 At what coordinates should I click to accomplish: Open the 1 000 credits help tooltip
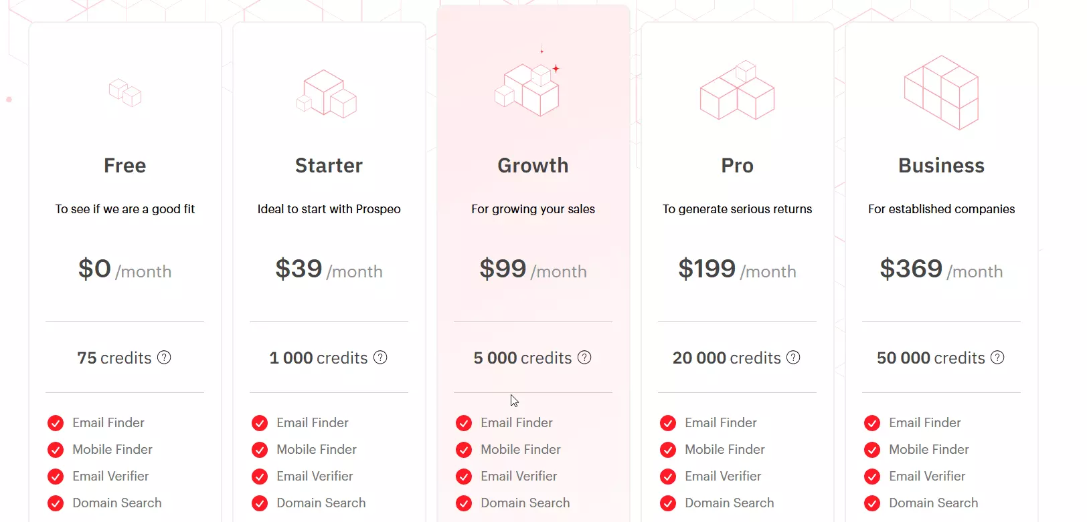[380, 358]
